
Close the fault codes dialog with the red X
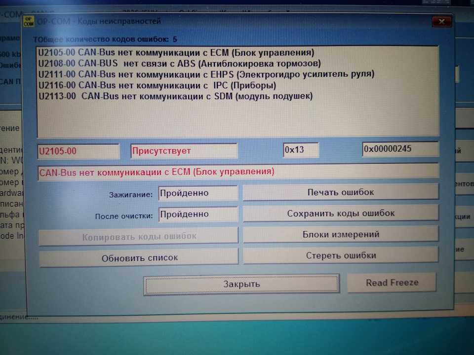pos(441,21)
